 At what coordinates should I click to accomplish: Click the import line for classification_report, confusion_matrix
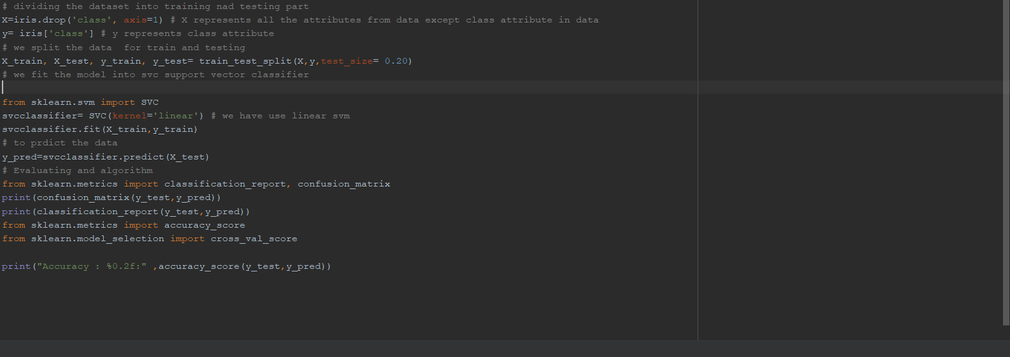point(196,184)
